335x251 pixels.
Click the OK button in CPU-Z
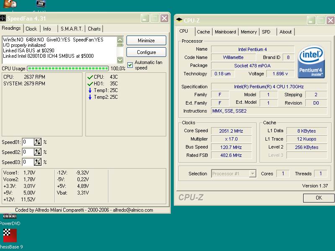coord(319,198)
